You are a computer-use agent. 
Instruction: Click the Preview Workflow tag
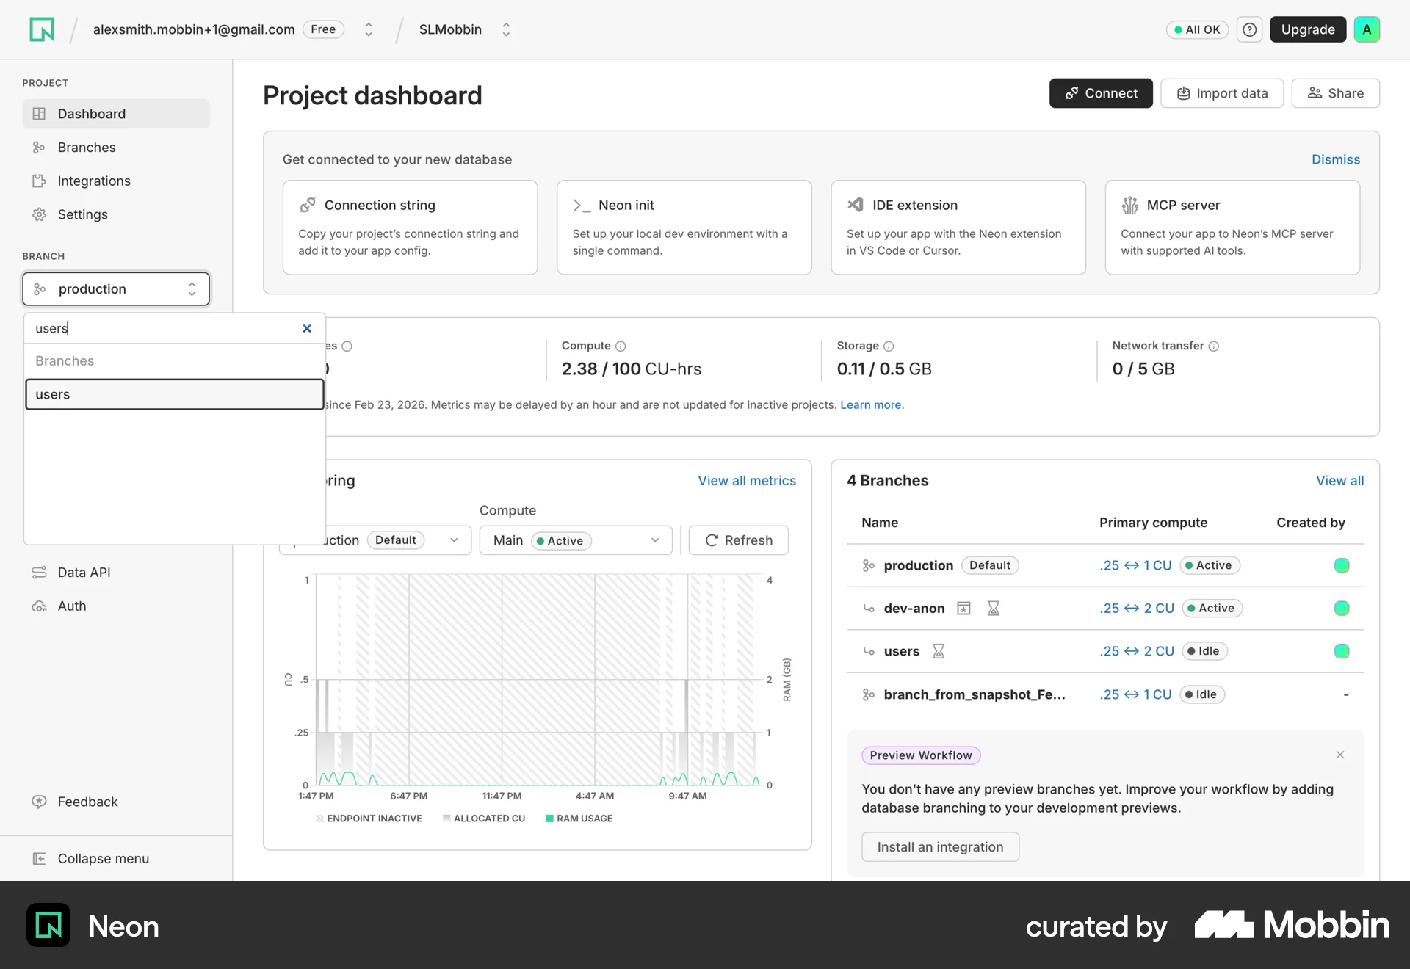pos(921,755)
